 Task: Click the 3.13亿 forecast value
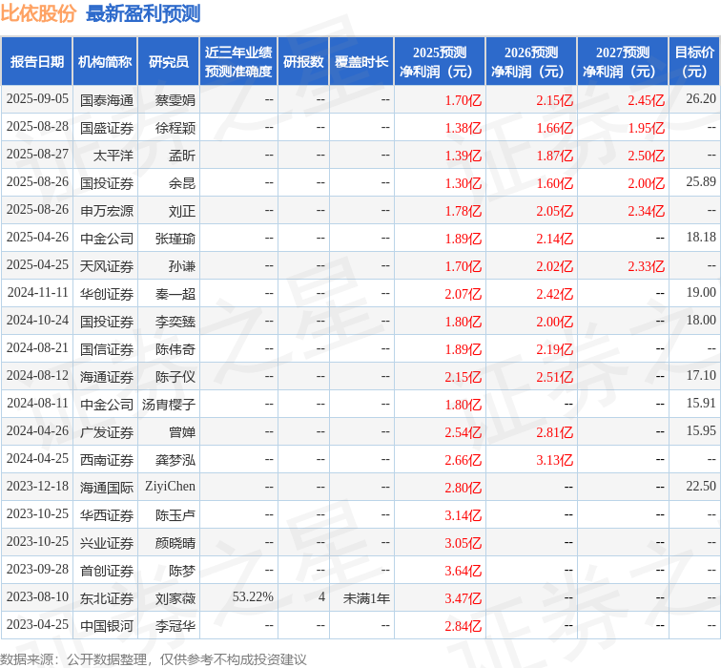[x=554, y=459]
